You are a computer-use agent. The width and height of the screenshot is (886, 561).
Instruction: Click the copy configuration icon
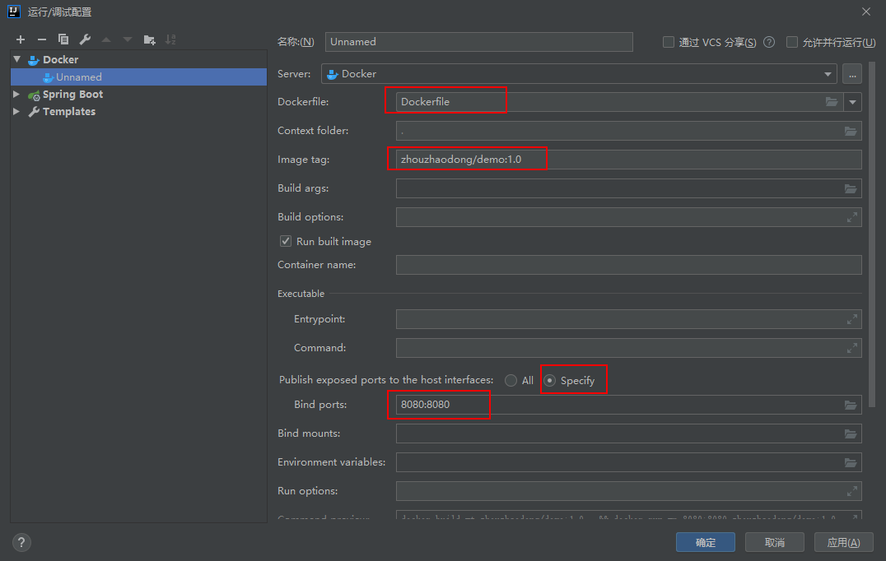tap(63, 39)
